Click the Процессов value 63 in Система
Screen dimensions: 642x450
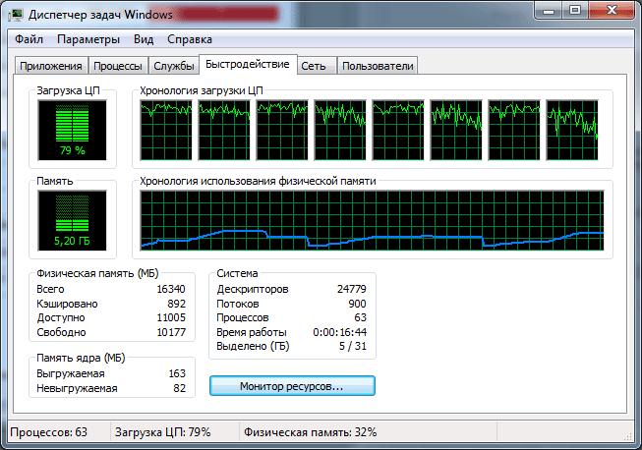tap(360, 318)
